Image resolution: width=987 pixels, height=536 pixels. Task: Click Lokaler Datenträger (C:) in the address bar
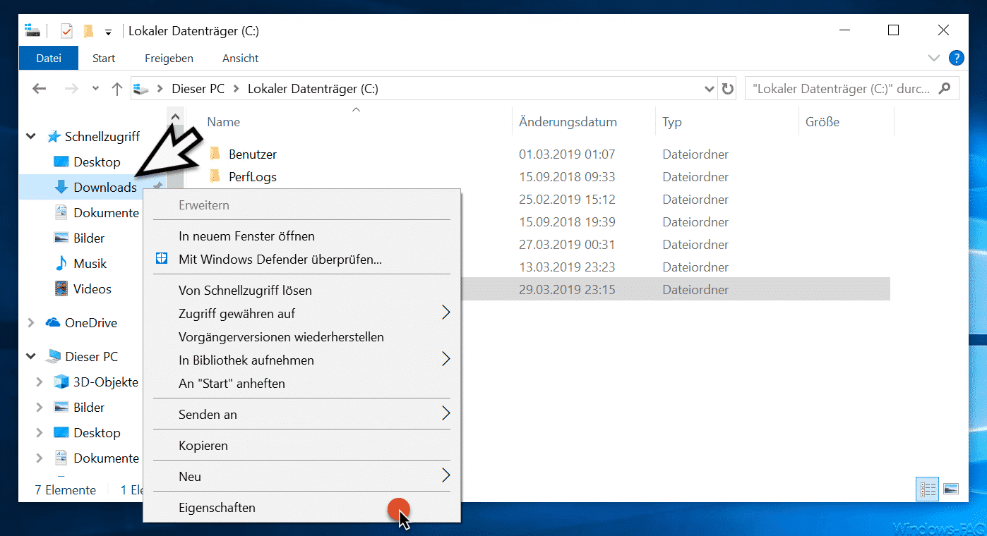pyautogui.click(x=313, y=89)
